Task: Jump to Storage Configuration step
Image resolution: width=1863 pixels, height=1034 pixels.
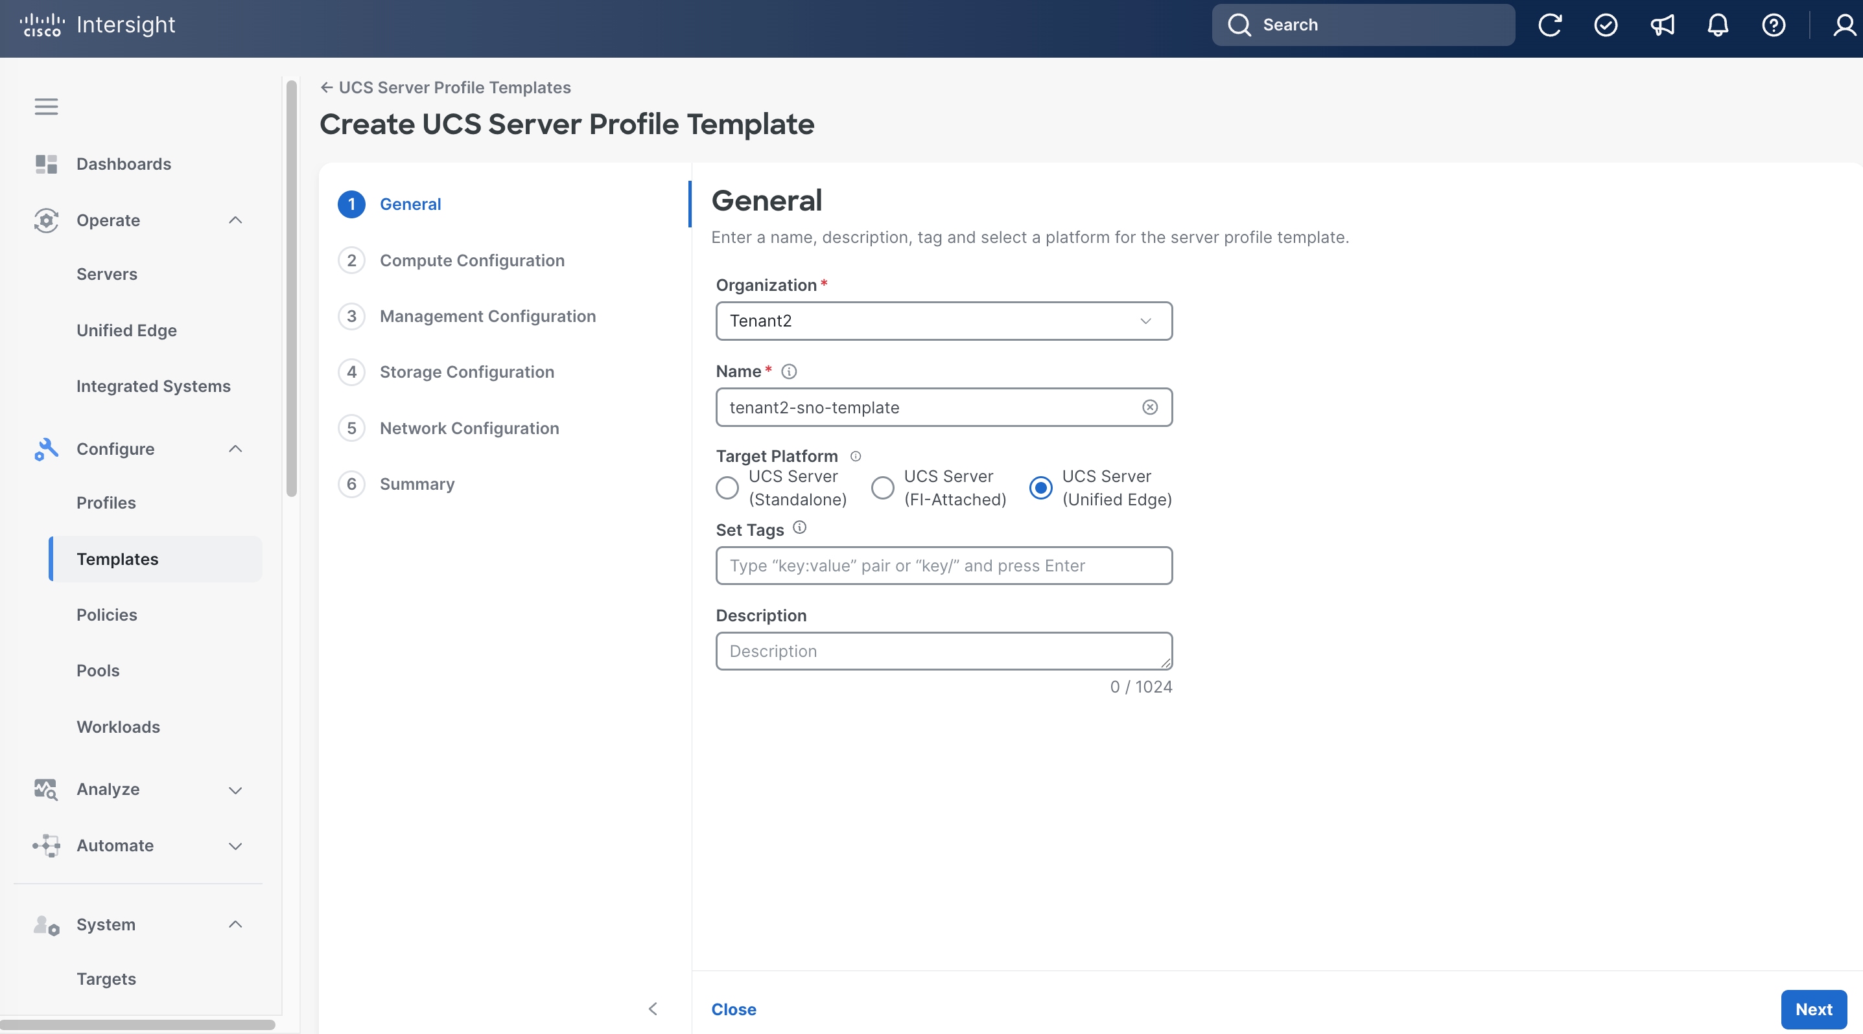Action: click(467, 372)
